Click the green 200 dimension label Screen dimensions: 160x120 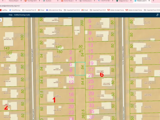(82, 23)
